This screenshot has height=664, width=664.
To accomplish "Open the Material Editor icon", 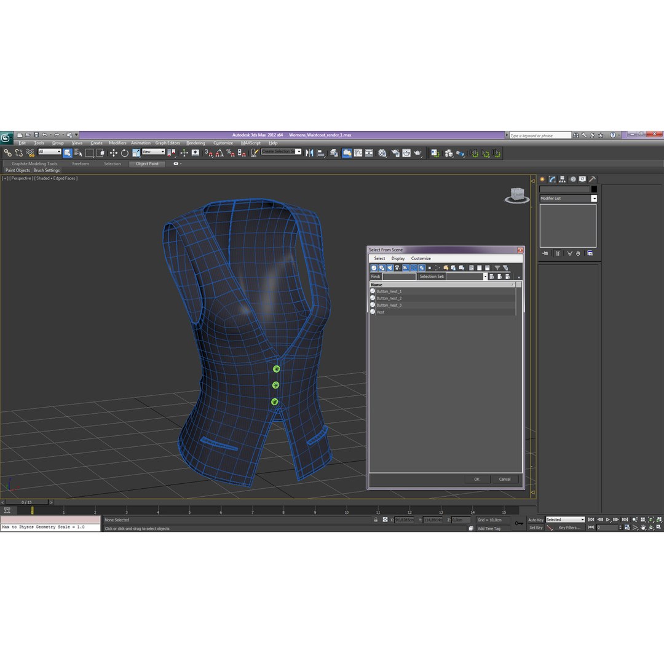I will (382, 153).
